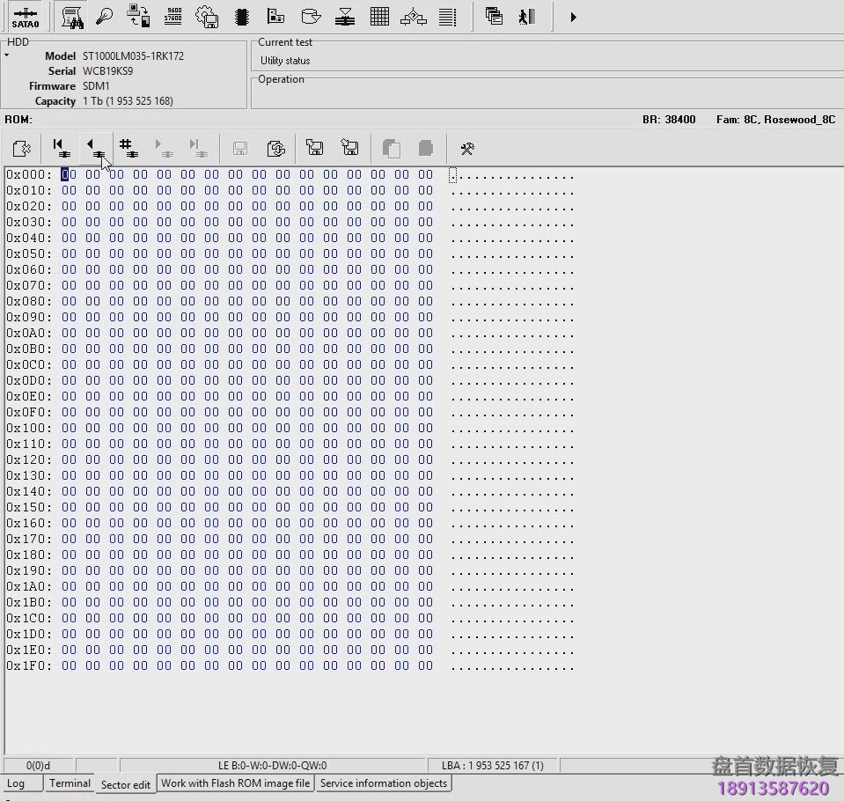844x801 pixels.
Task: Open the ROM chip tool icon
Action: pyautogui.click(x=241, y=17)
